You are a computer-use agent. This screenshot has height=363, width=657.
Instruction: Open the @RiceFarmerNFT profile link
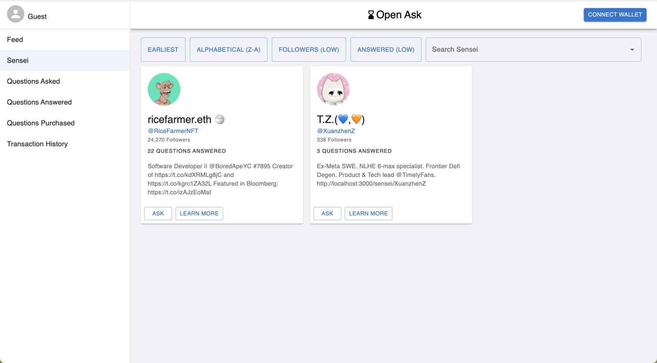173,131
